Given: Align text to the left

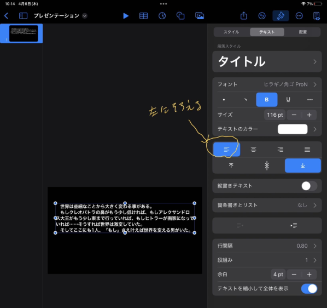Looking at the screenshot, I should point(227,149).
